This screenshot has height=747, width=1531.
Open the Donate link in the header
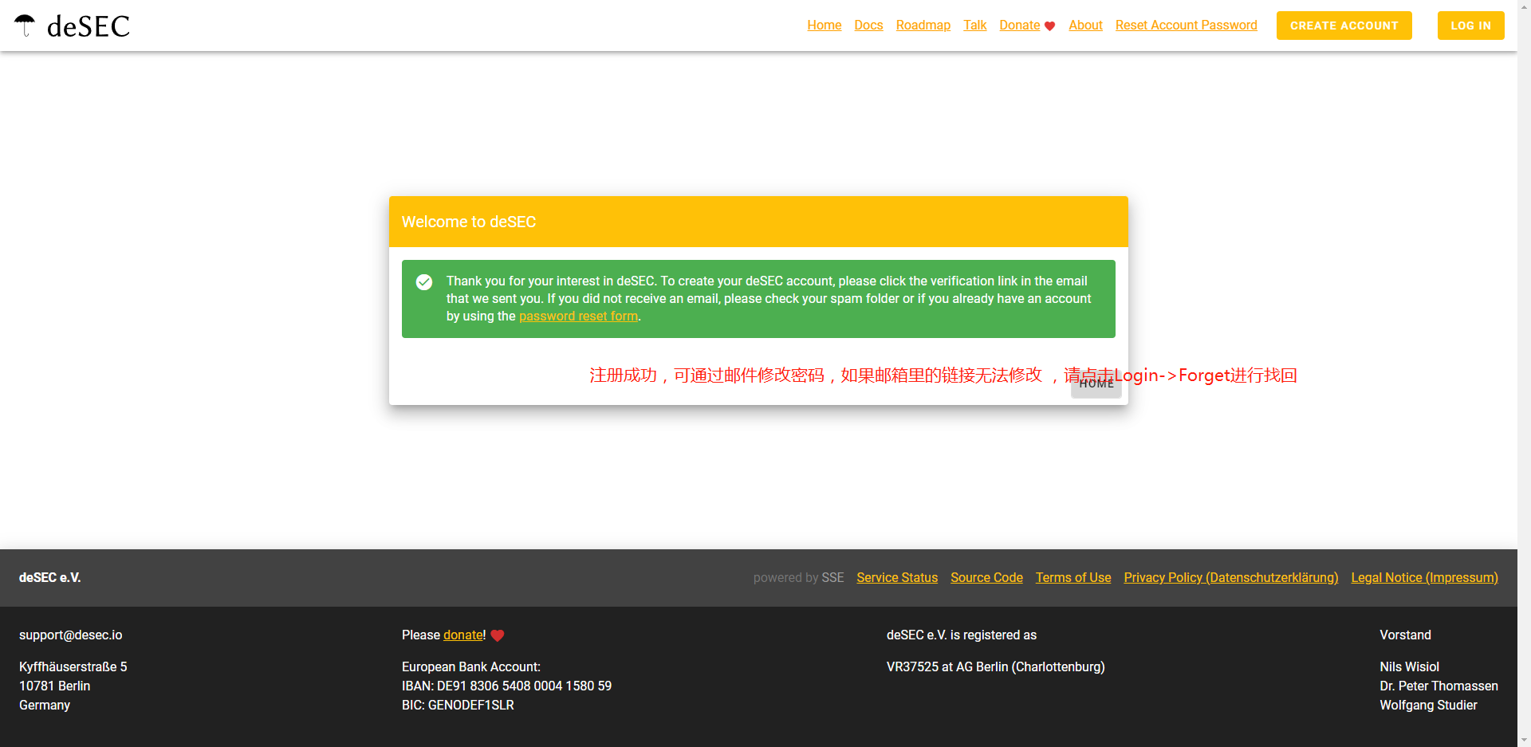(x=1019, y=26)
